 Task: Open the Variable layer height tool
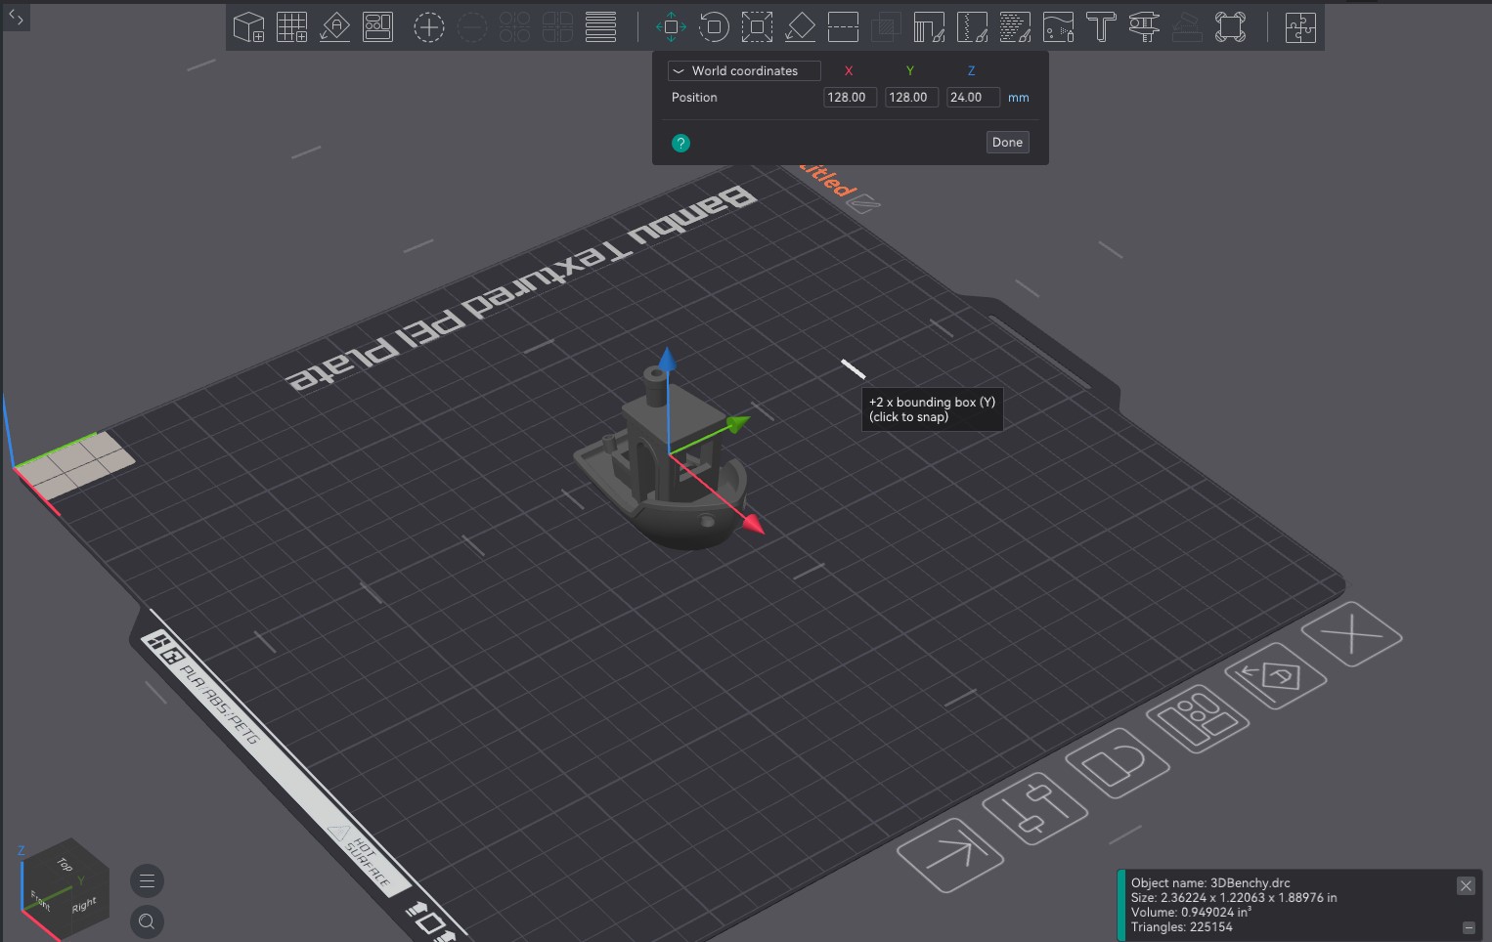click(x=600, y=26)
